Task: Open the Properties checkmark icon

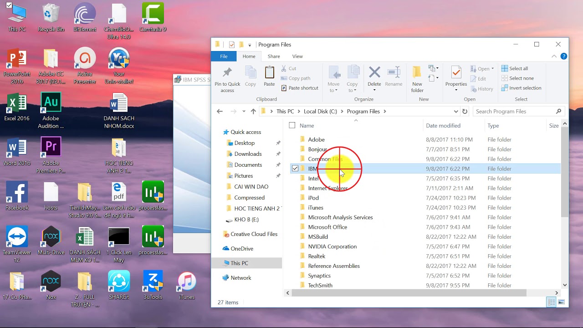Action: coord(456,72)
